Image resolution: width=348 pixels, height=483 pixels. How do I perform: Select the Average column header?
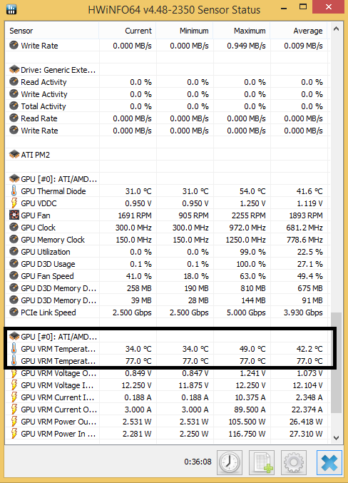299,31
